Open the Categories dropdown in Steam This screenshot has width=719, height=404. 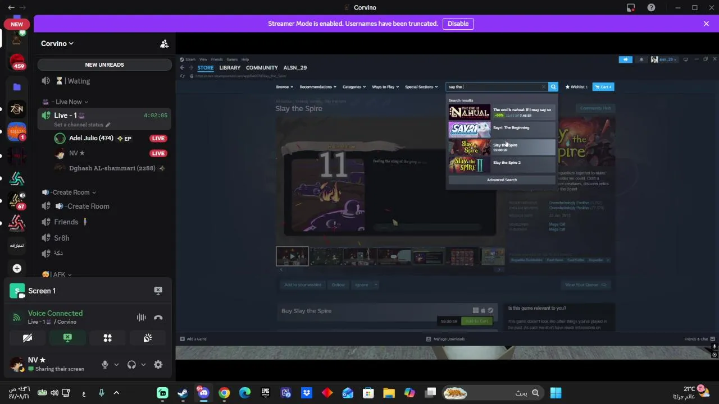click(354, 87)
